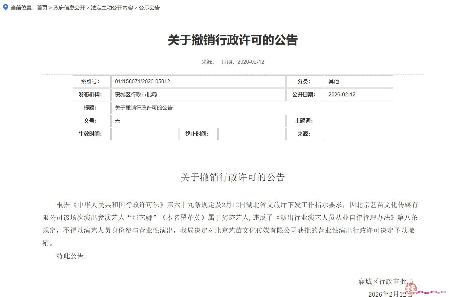Click the red seal stamp icon

click(411, 289)
